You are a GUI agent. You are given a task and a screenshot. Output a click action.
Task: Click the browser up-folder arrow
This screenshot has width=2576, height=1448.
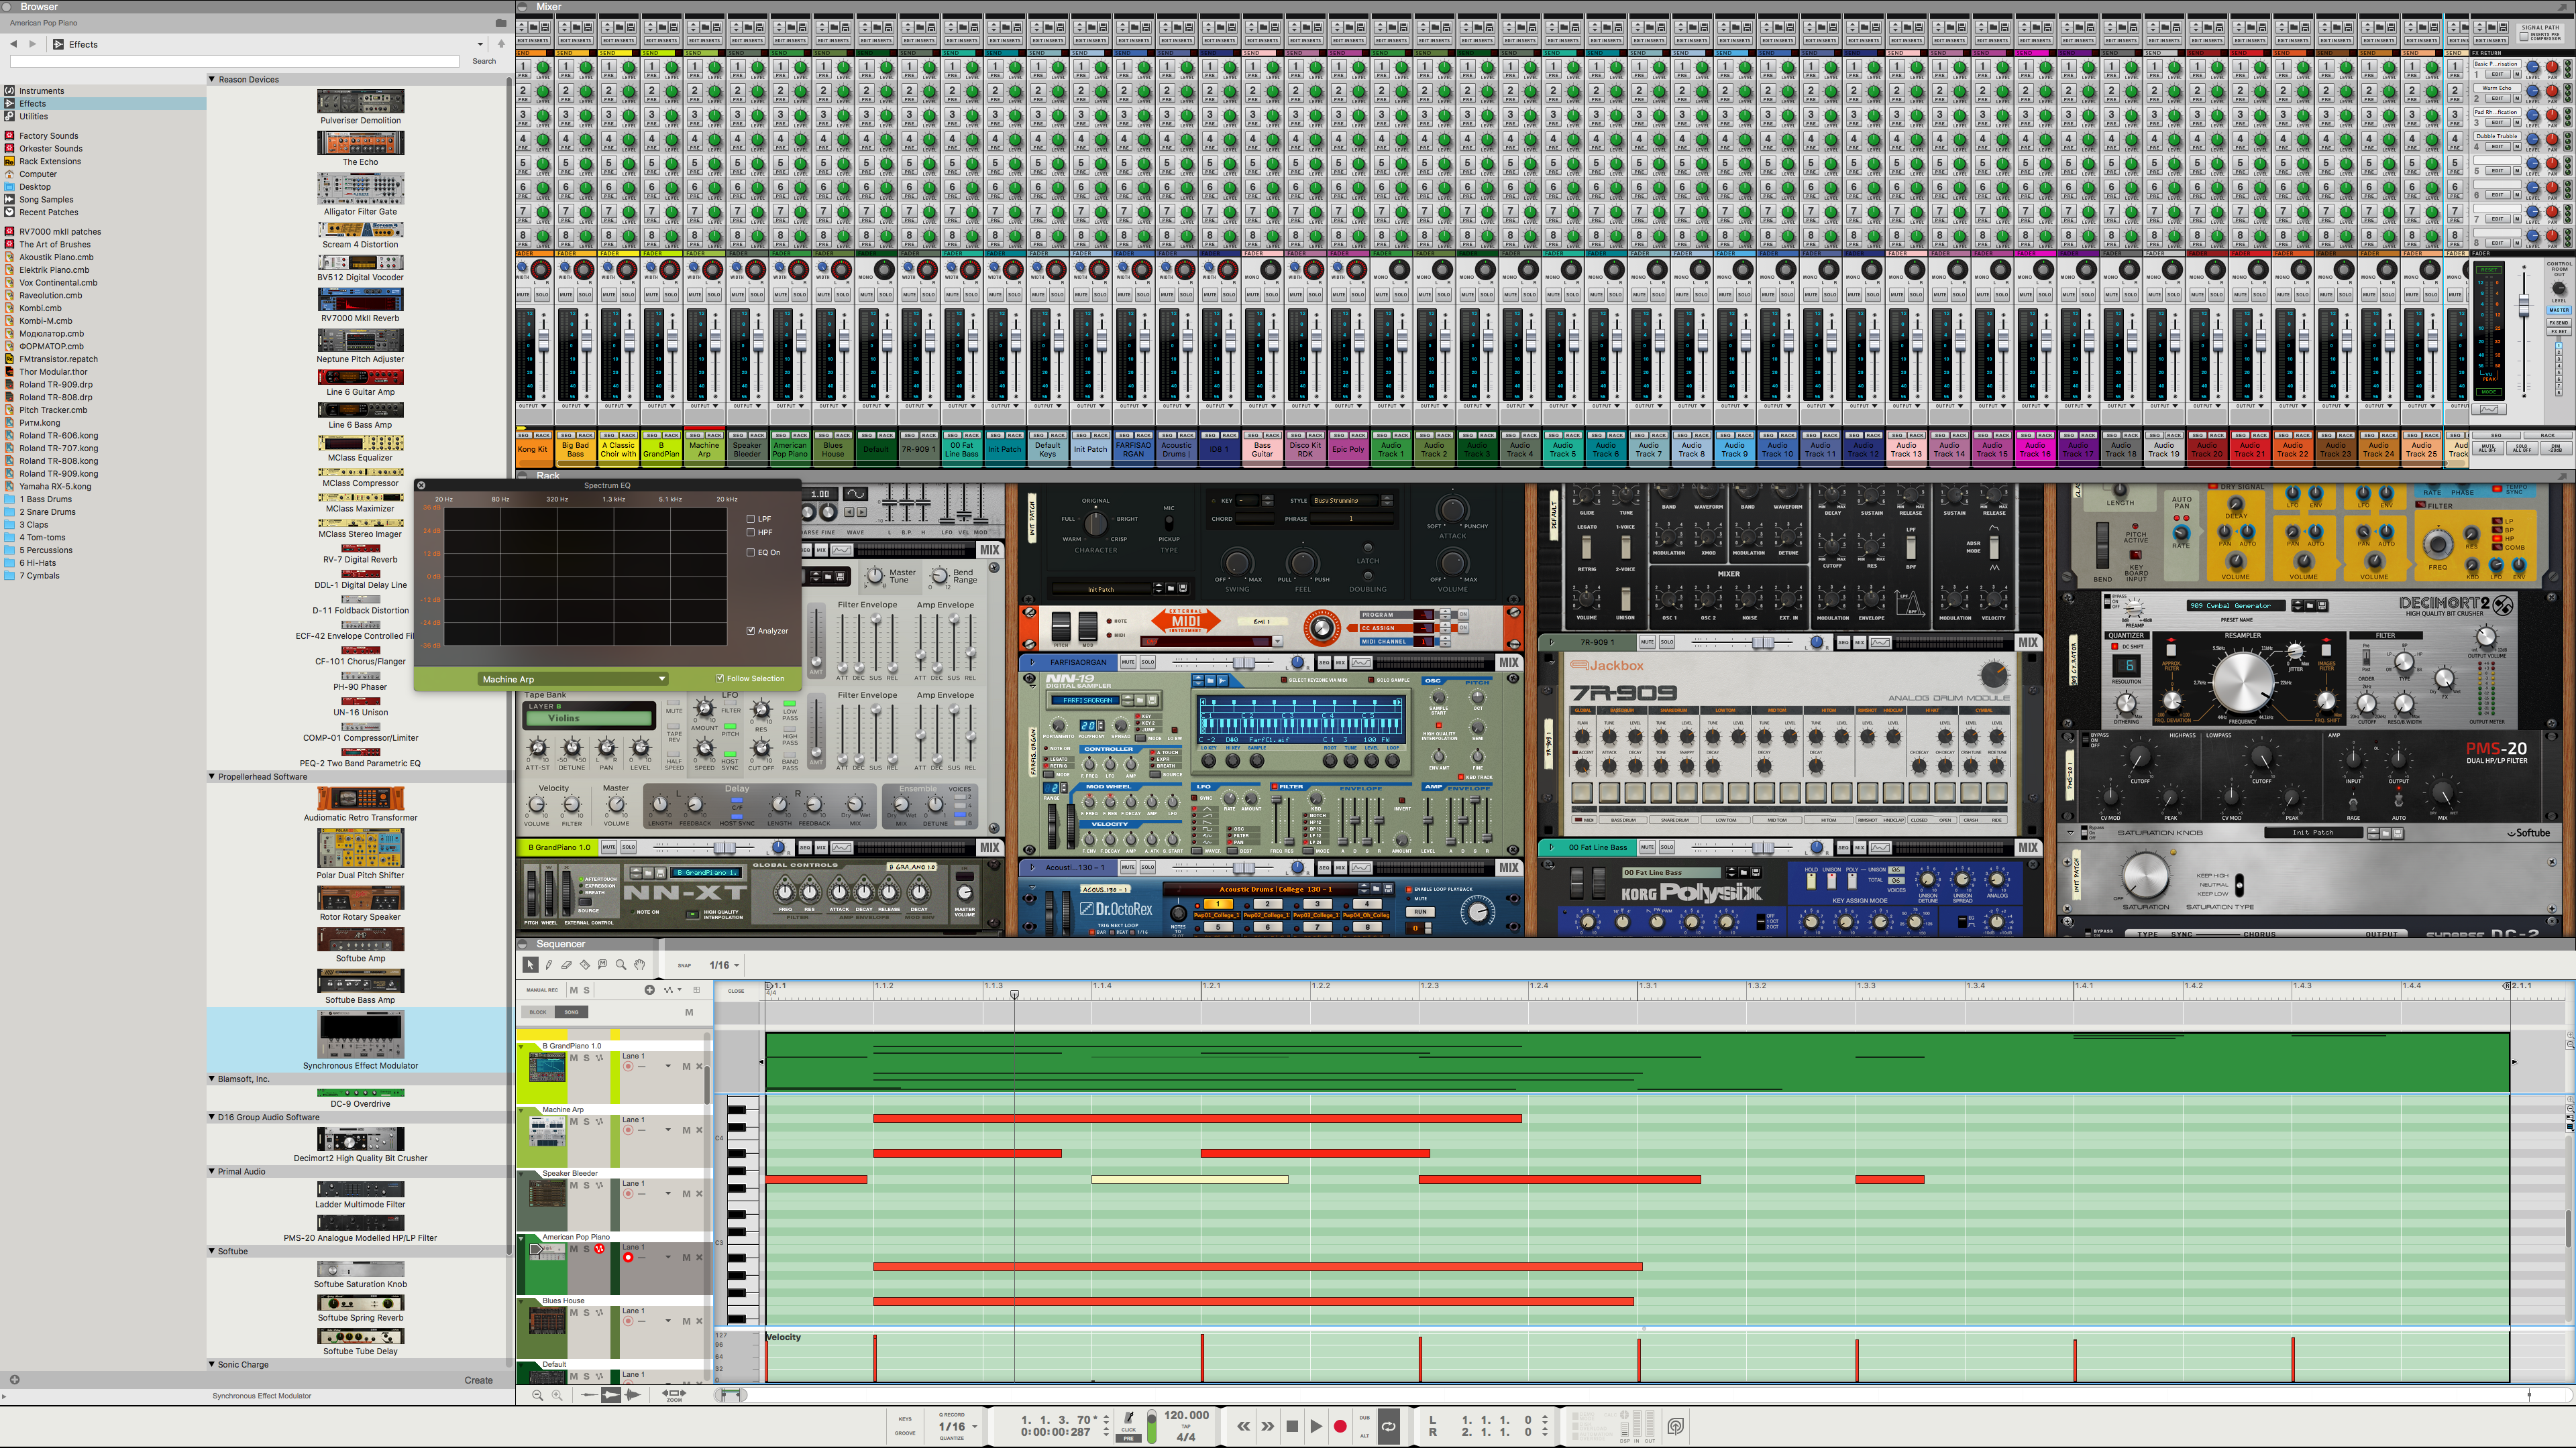pos(501,44)
